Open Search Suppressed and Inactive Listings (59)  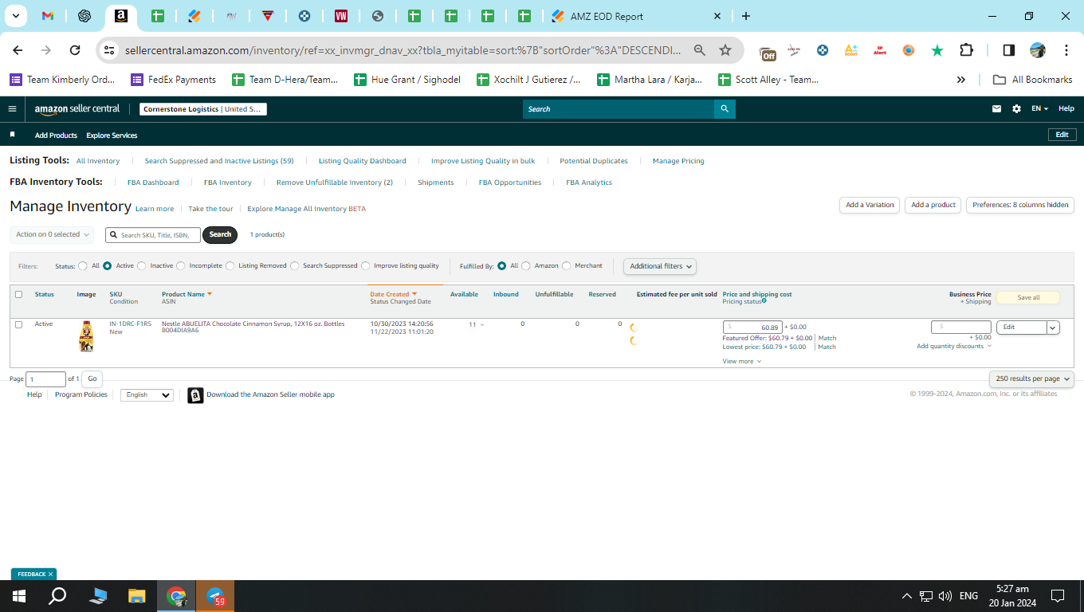point(219,161)
